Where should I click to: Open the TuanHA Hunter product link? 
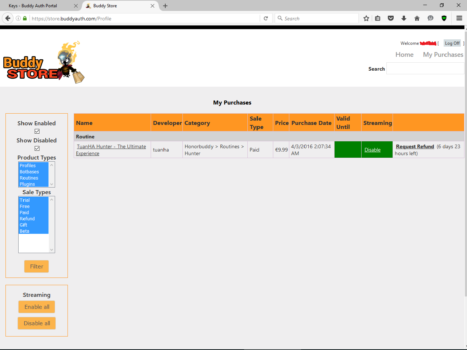(x=111, y=150)
